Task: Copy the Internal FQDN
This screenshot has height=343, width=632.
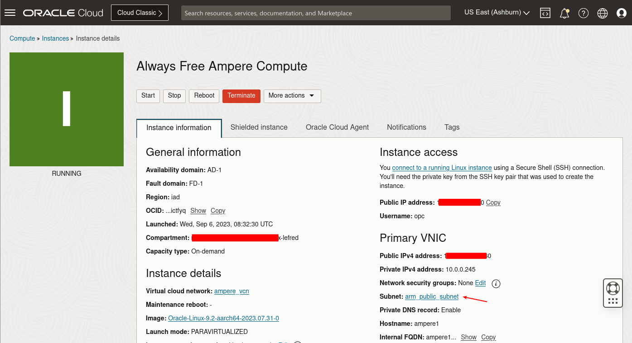Action: tap(488, 337)
